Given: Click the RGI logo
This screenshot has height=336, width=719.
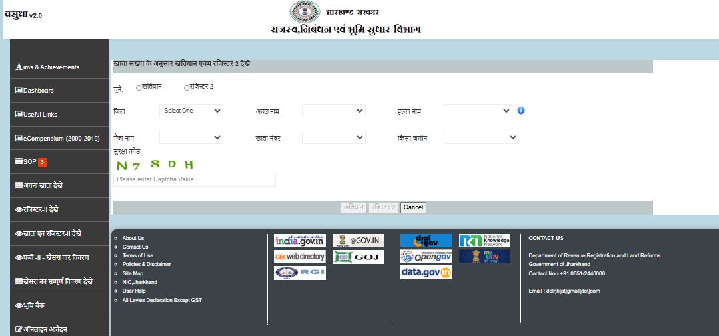Looking at the screenshot, I should (300, 273).
